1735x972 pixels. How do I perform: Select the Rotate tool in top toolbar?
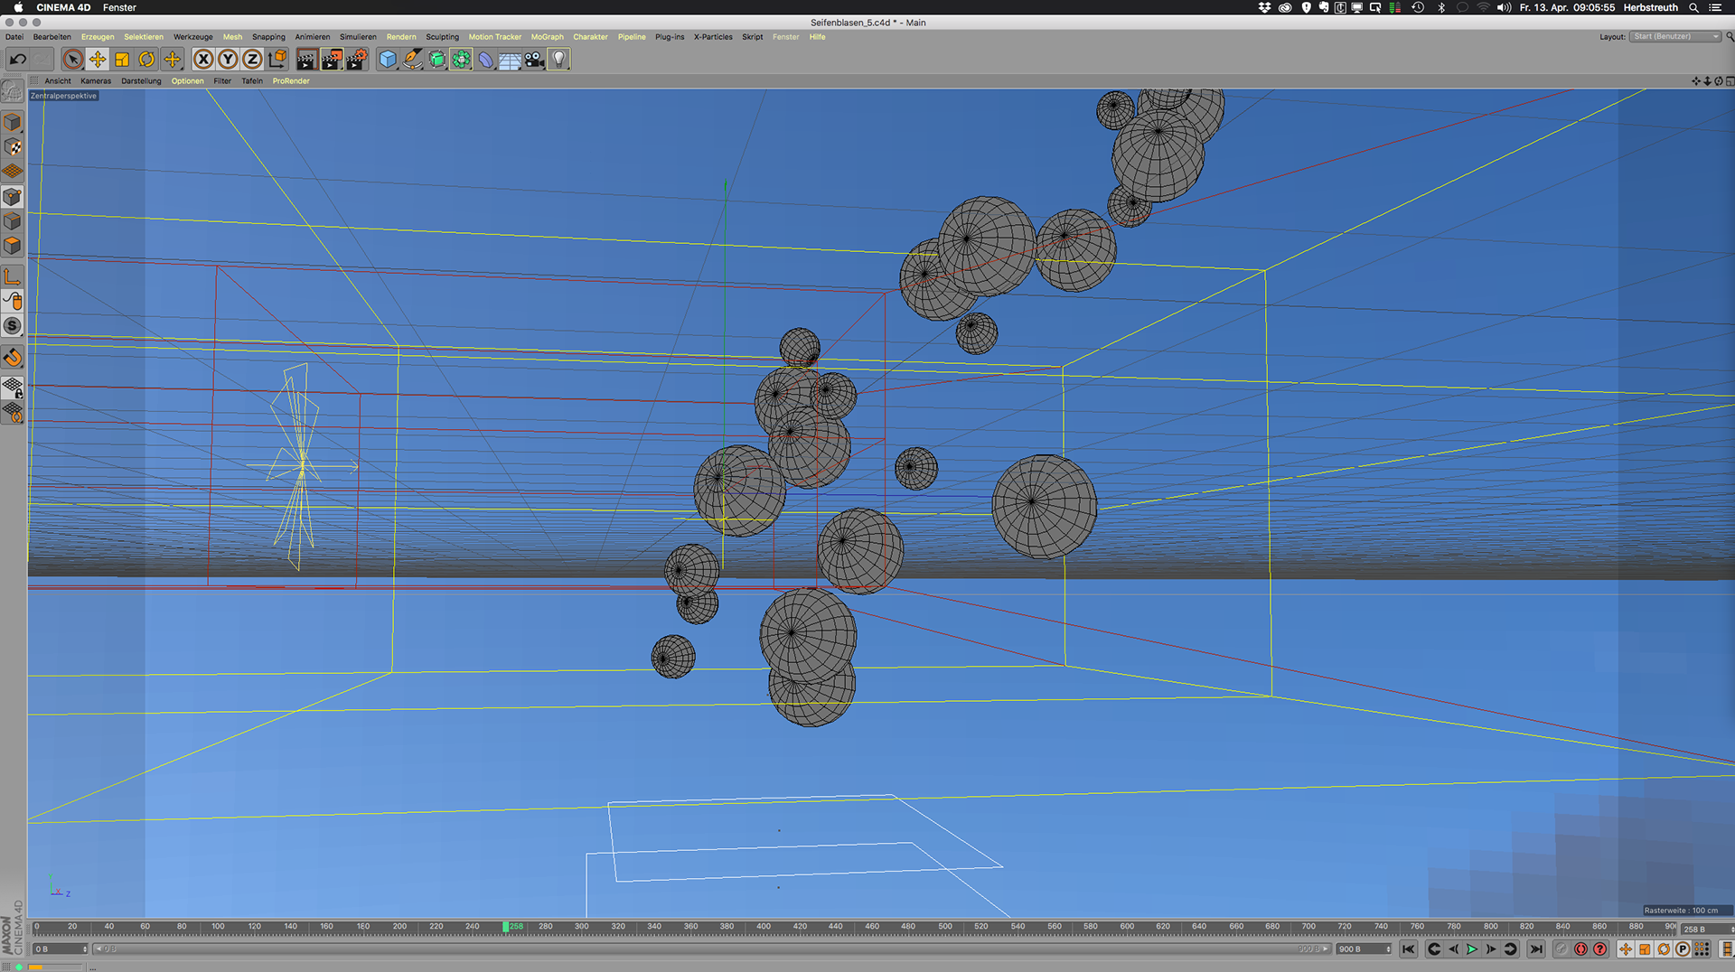[146, 60]
